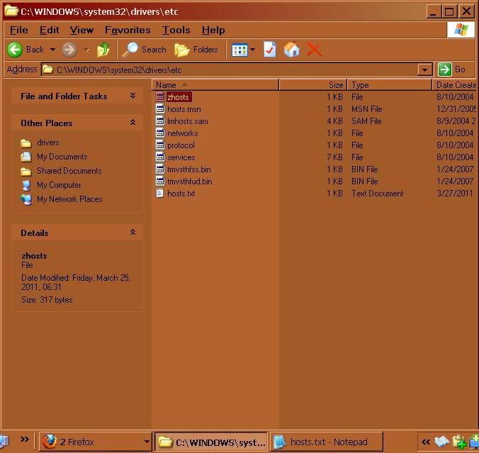Click the 7 KB size cell
The width and height of the screenshot is (479, 453).
pos(334,157)
